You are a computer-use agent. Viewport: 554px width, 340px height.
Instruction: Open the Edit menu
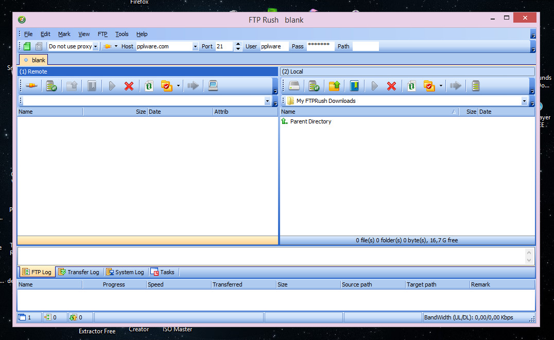click(x=45, y=34)
